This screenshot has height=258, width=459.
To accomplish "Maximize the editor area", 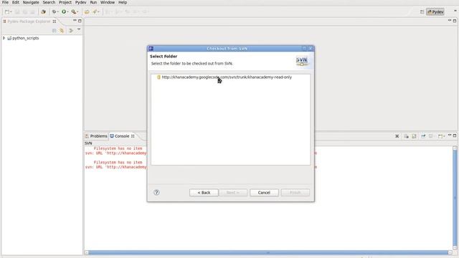I will pyautogui.click(x=455, y=21).
